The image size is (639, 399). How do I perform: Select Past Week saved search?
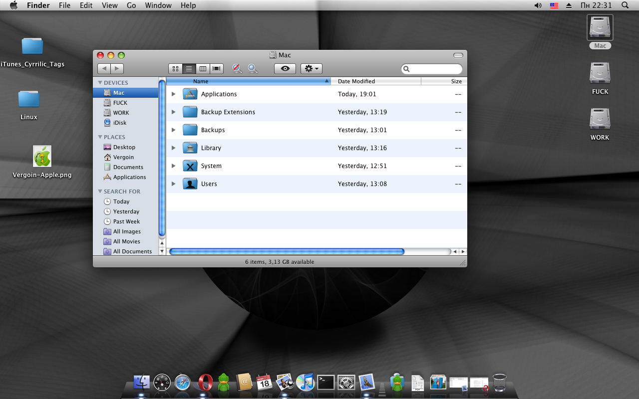pyautogui.click(x=126, y=221)
